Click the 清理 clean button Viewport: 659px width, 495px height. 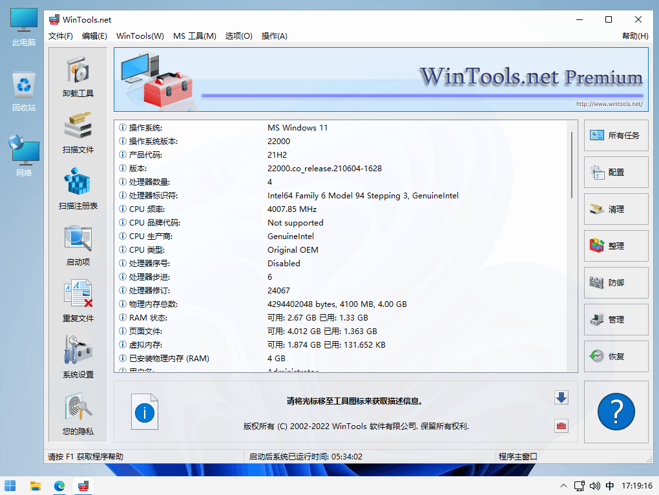point(616,209)
